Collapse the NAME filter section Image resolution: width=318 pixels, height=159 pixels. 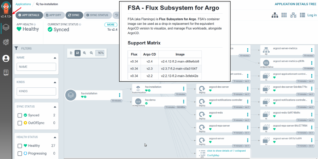point(54,57)
